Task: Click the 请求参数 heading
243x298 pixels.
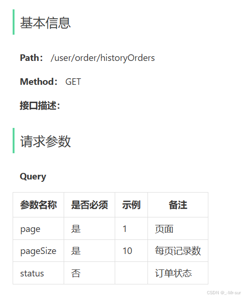Action: point(45,141)
